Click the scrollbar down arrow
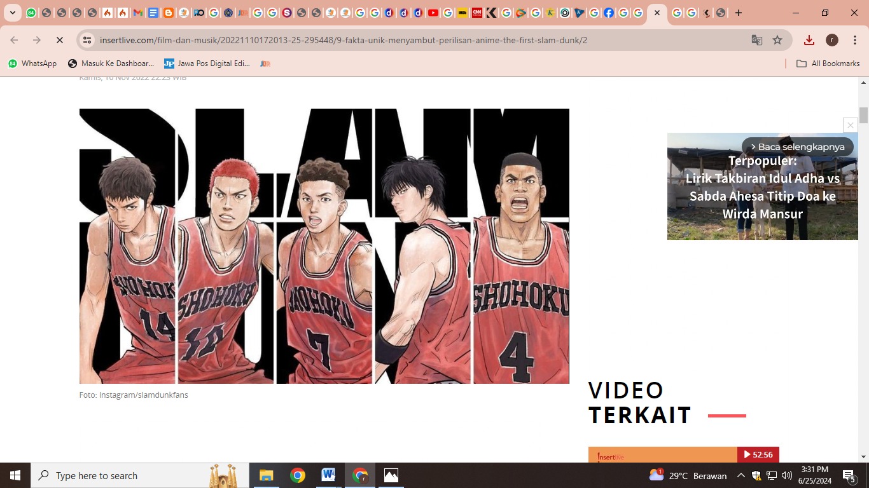869x488 pixels. [863, 457]
